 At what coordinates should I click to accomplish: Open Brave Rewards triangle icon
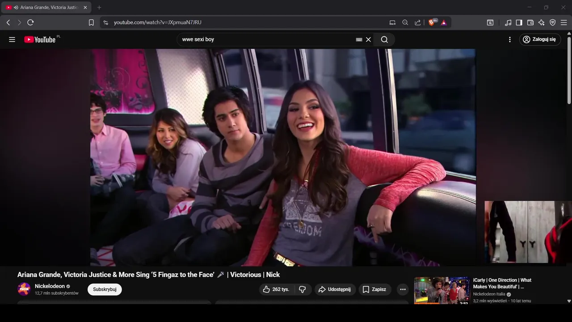tap(444, 22)
